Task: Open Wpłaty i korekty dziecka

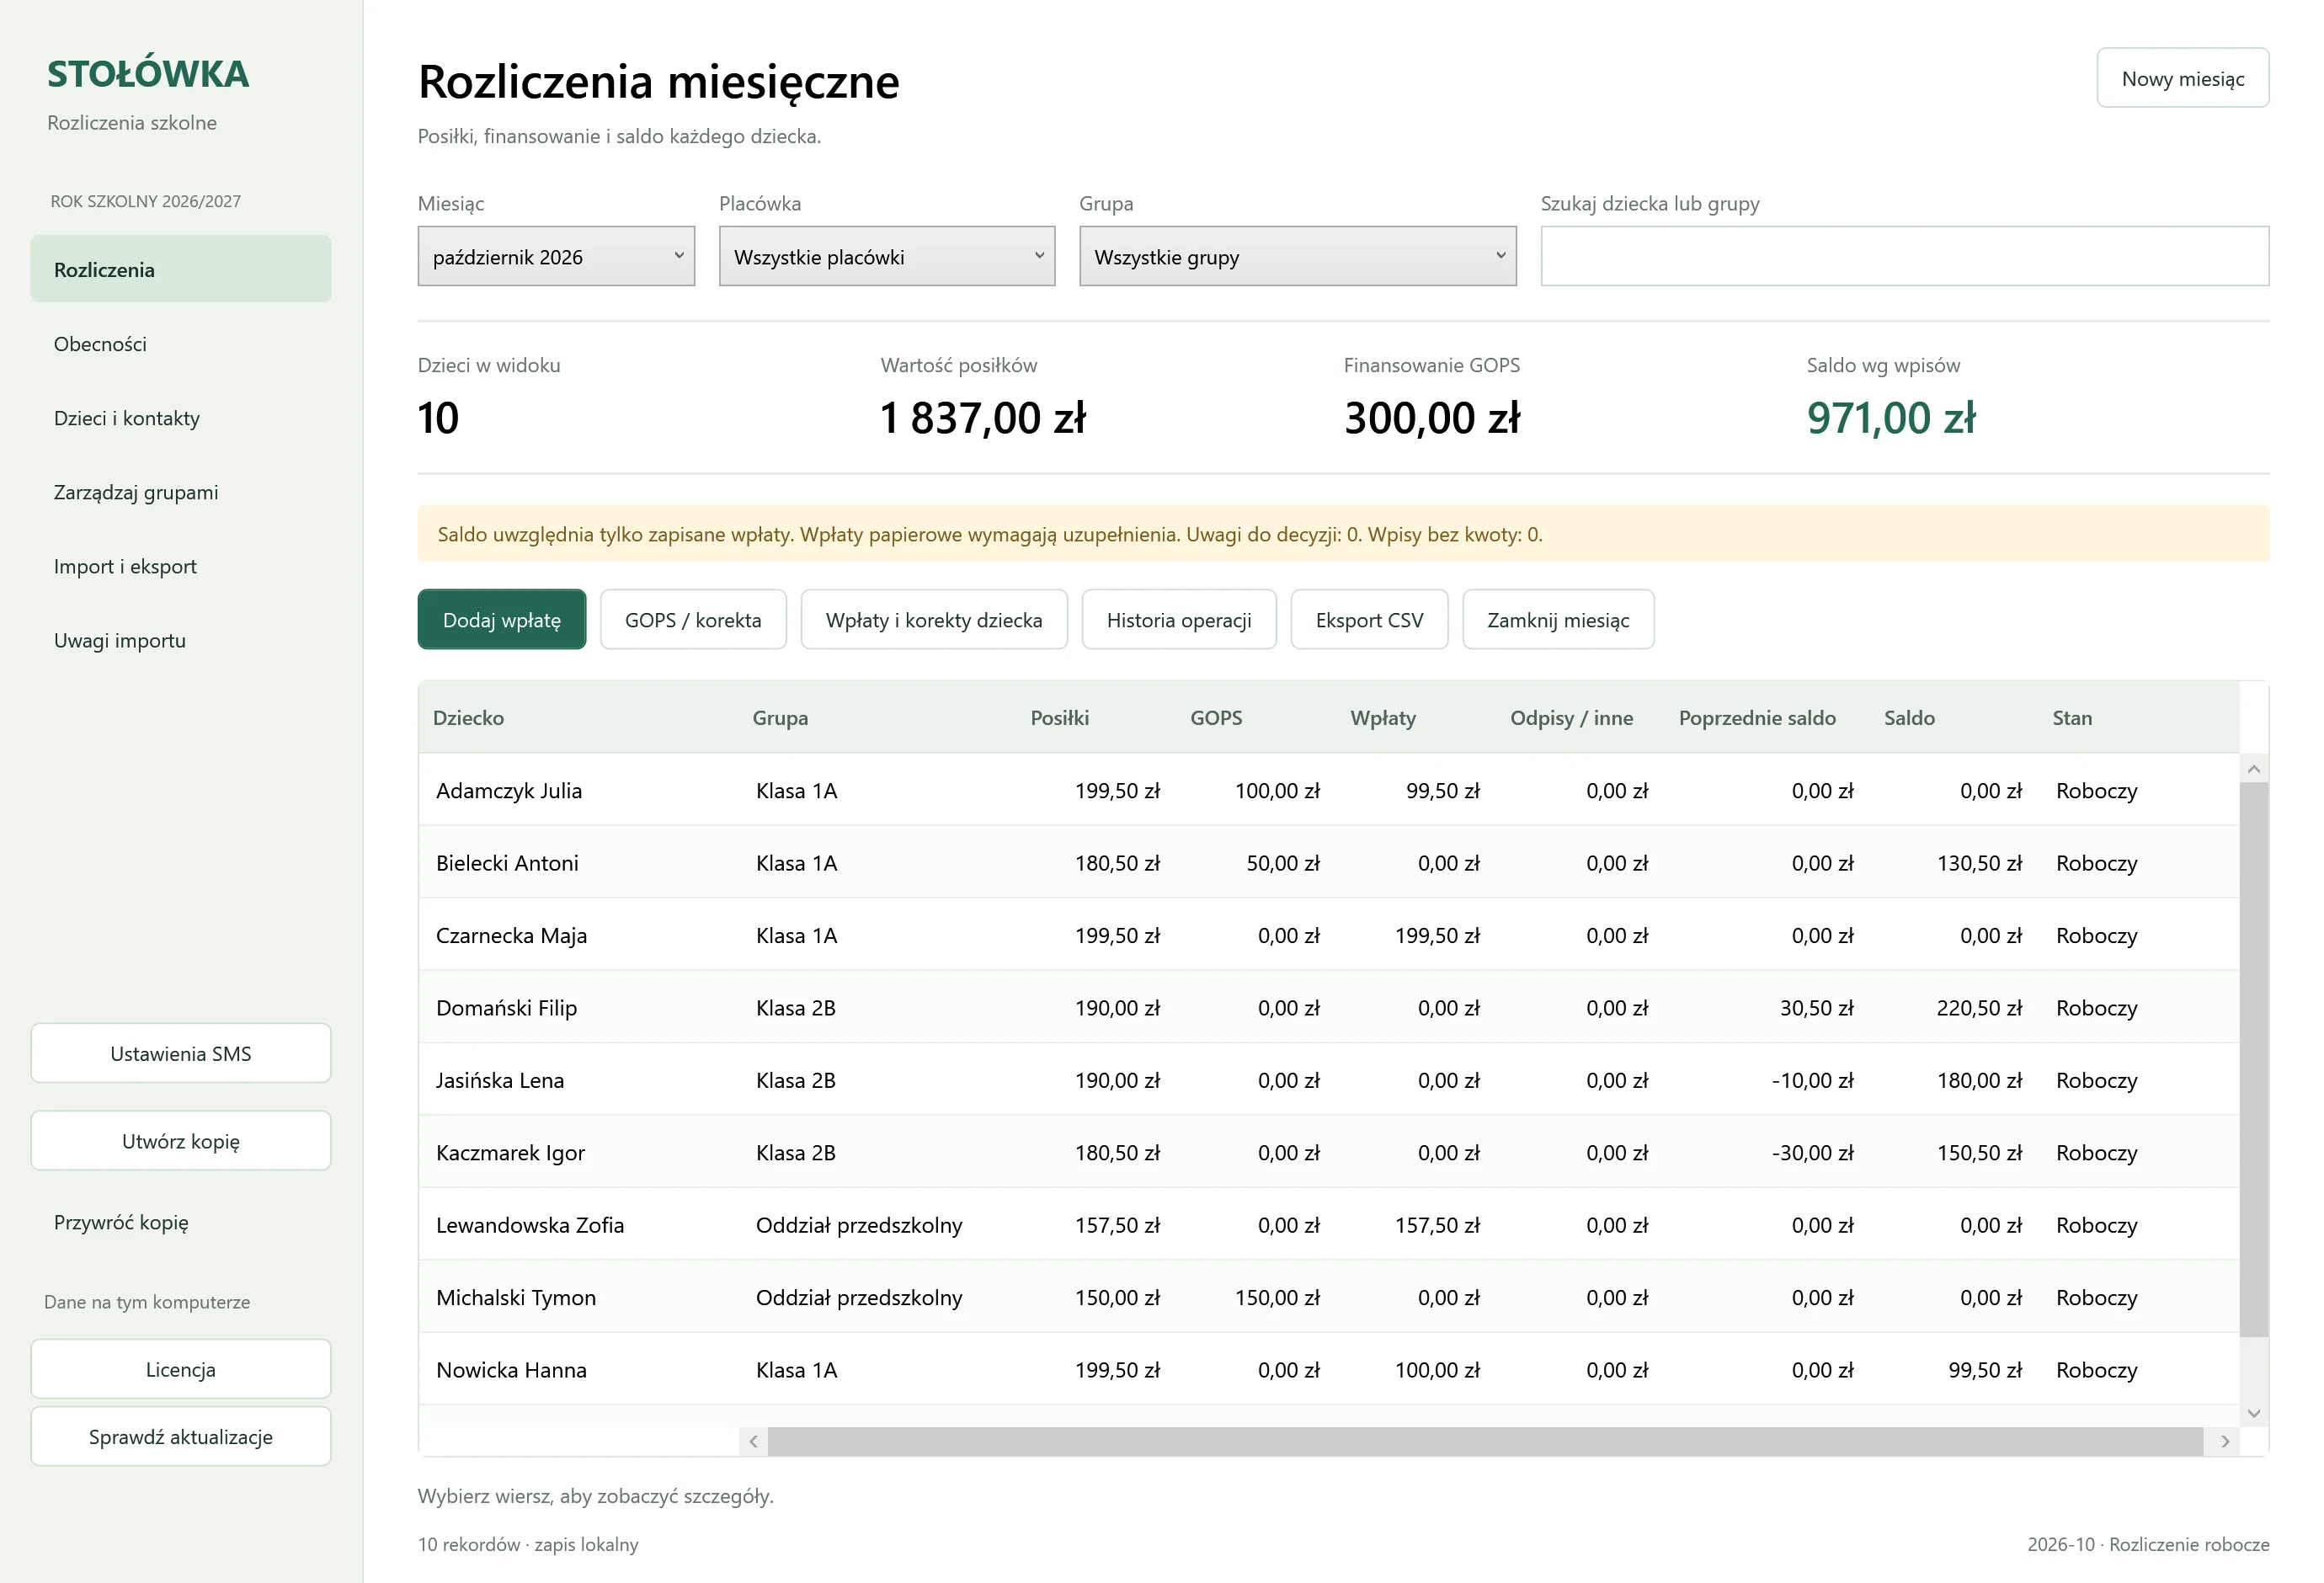Action: click(x=934, y=620)
